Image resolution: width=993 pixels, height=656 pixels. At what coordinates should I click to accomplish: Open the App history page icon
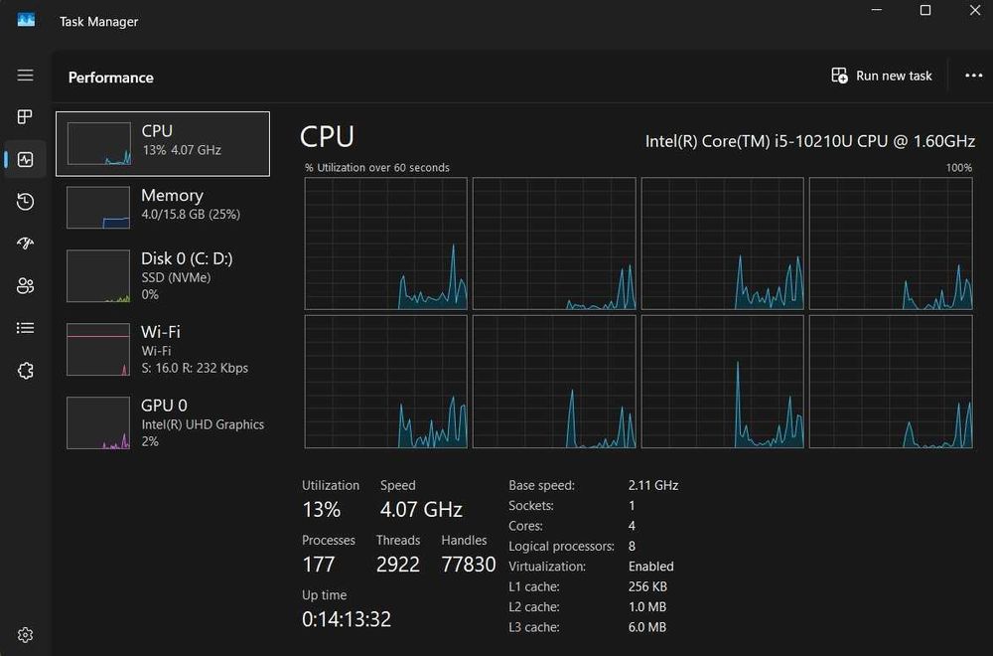coord(26,202)
